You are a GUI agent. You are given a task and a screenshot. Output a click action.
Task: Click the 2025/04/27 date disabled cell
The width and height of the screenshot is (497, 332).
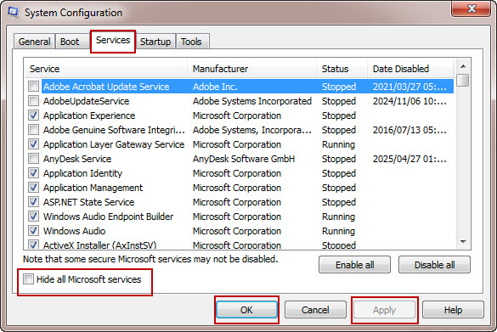click(409, 159)
